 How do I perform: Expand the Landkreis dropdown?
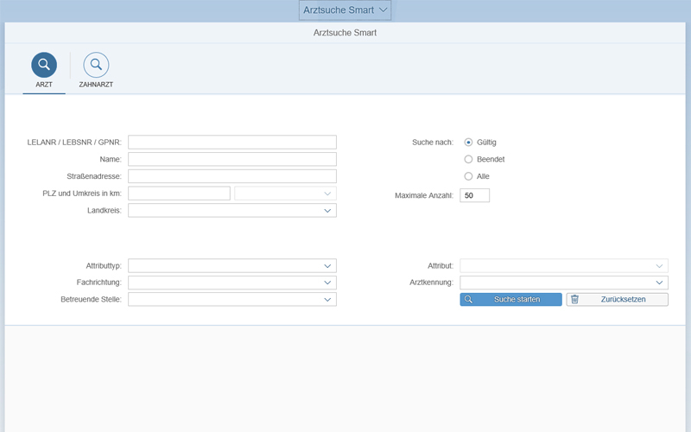coord(327,210)
